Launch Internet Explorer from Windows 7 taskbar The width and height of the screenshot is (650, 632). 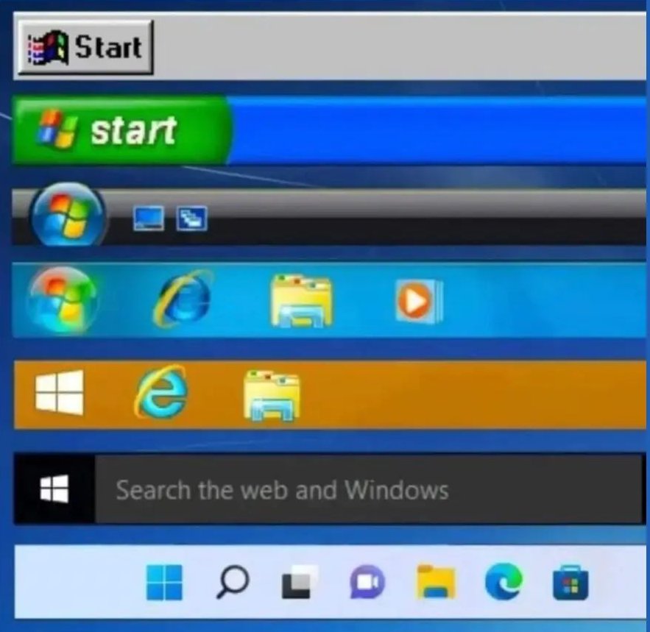183,299
